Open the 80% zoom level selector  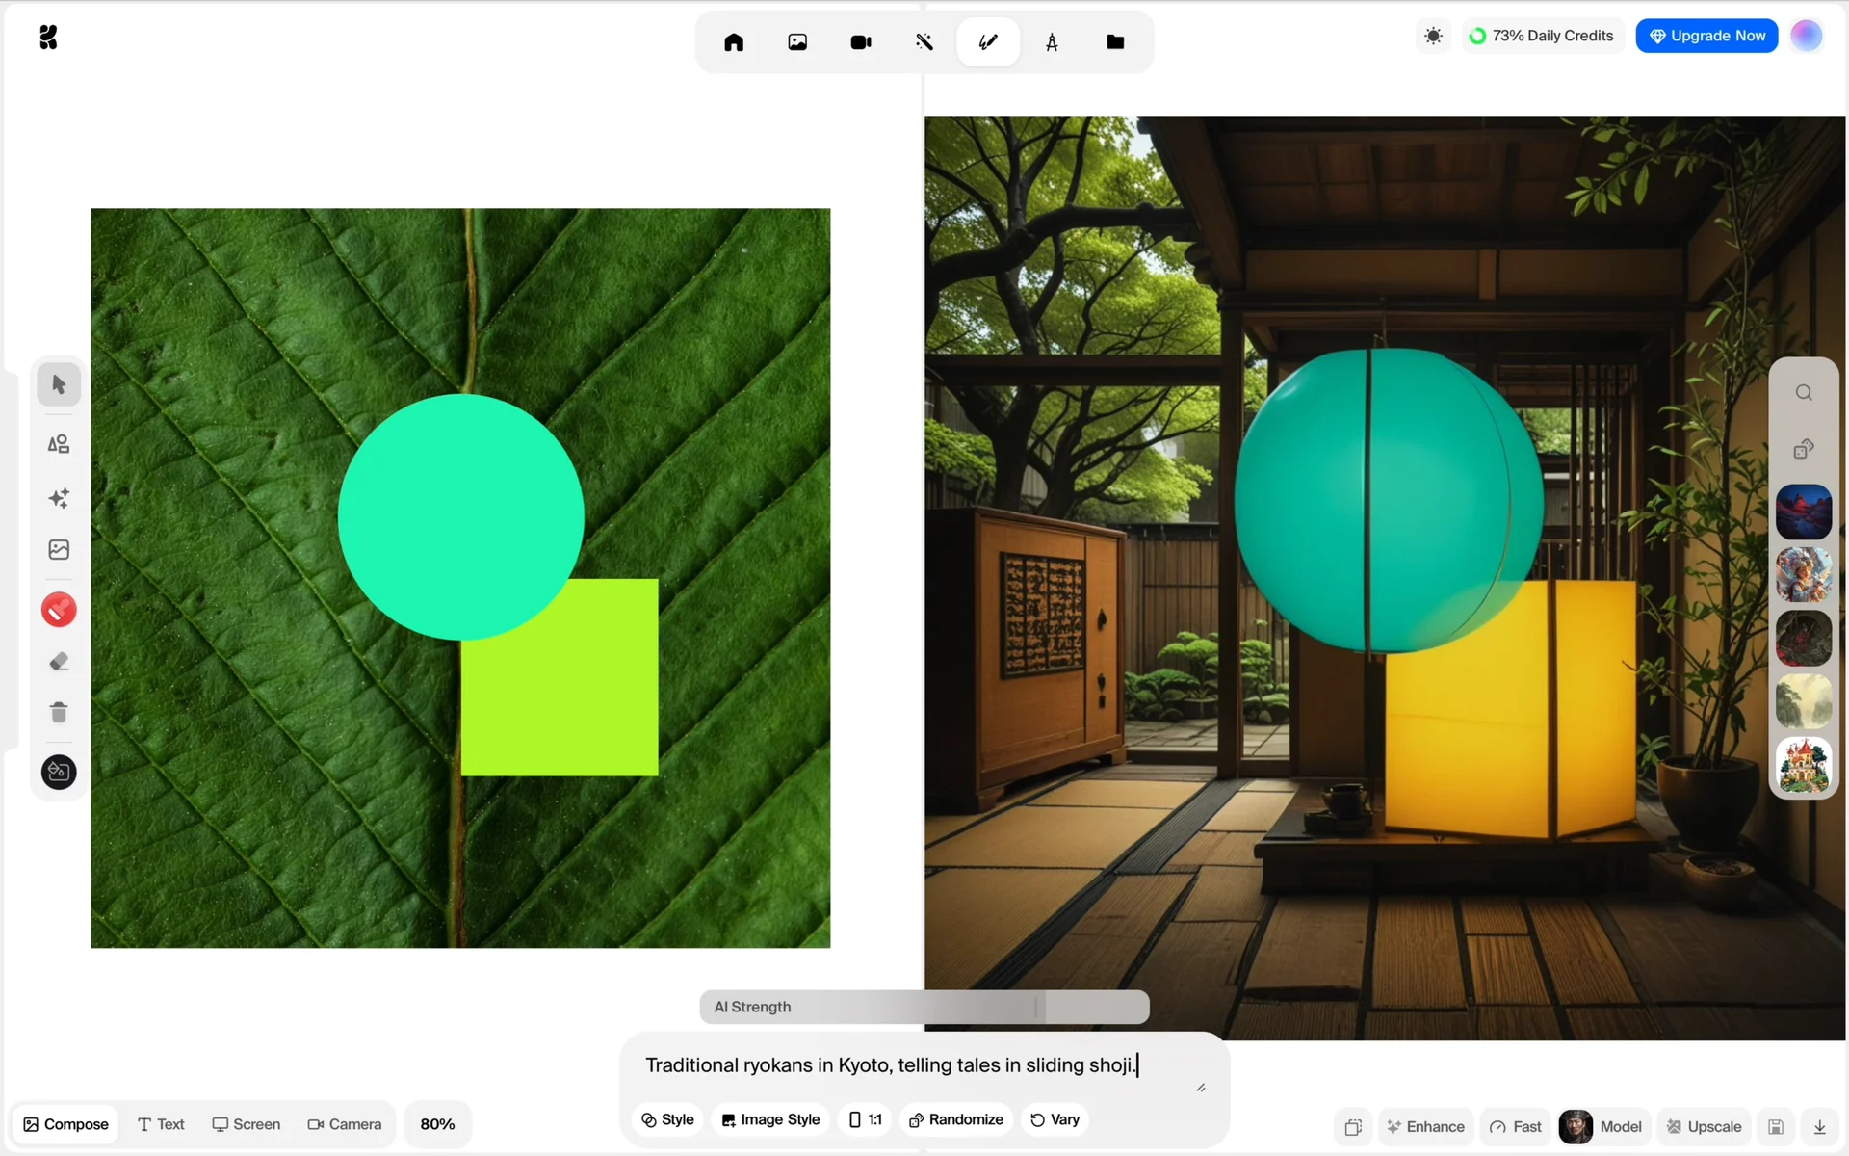[437, 1124]
